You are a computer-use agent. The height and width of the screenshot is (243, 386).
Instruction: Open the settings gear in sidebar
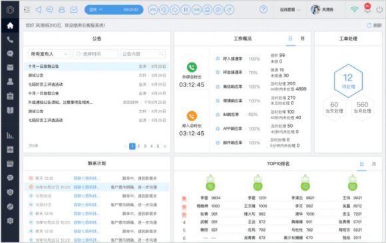coord(10,220)
